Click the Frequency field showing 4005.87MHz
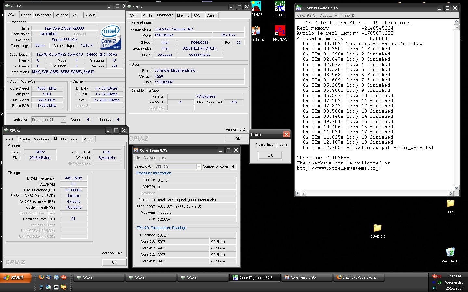This screenshot has width=468, height=292. coord(196,206)
